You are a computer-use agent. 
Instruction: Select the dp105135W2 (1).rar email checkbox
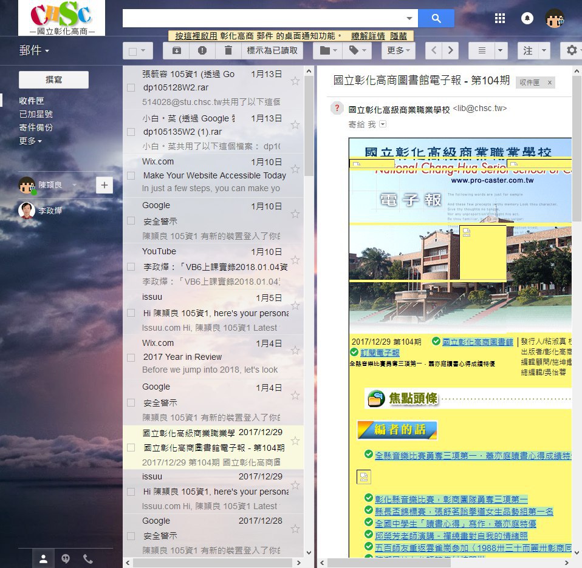(x=131, y=132)
